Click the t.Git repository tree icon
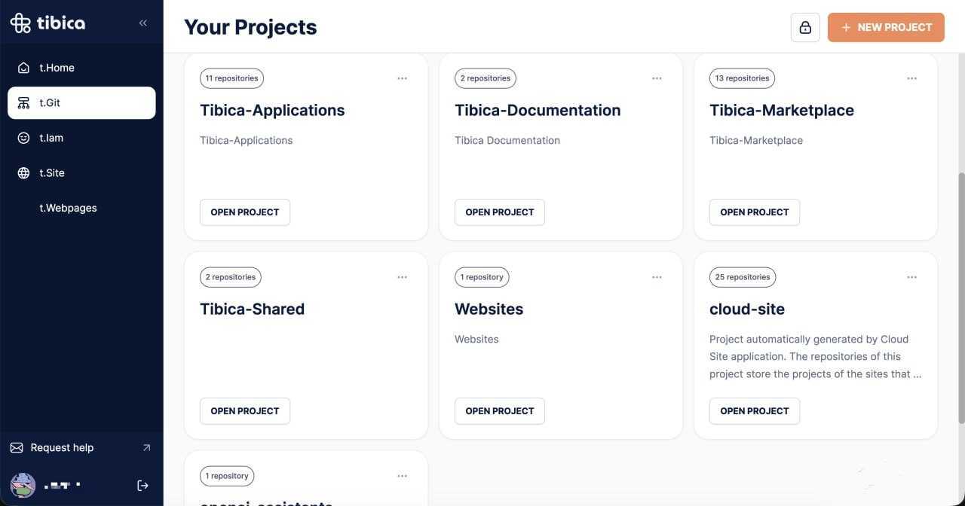965x506 pixels. (x=24, y=103)
